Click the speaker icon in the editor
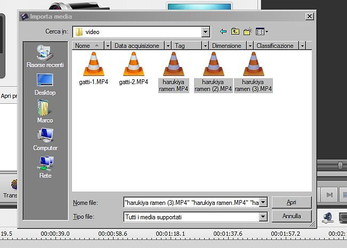 tap(327, 218)
